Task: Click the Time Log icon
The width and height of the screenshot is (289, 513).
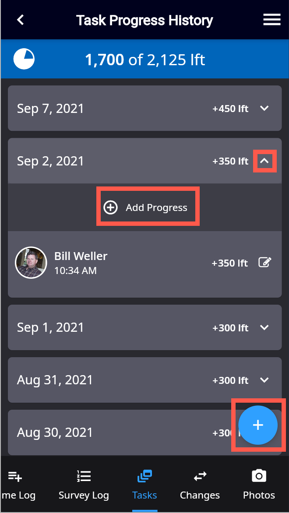Action: pos(15,477)
